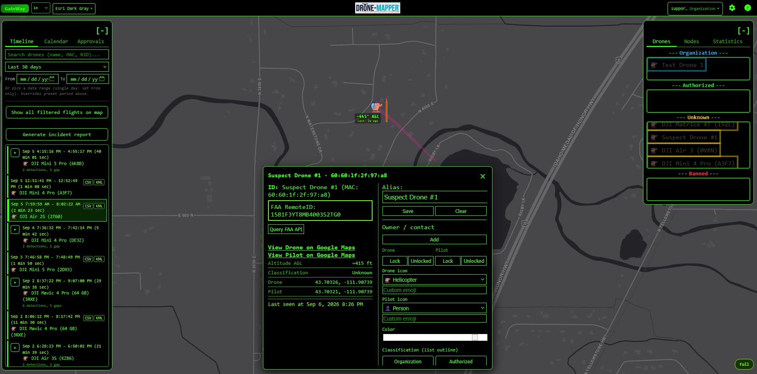The height and width of the screenshot is (374, 757).
Task: Click the Search drones input field
Action: (x=57, y=55)
